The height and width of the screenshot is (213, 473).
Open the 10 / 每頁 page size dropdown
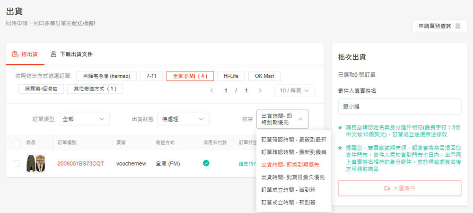tap(294, 90)
